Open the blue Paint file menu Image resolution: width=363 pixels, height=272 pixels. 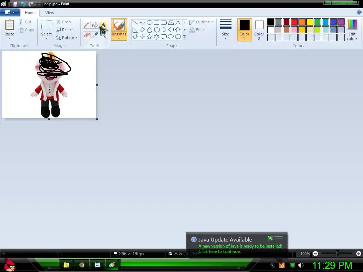(10, 12)
